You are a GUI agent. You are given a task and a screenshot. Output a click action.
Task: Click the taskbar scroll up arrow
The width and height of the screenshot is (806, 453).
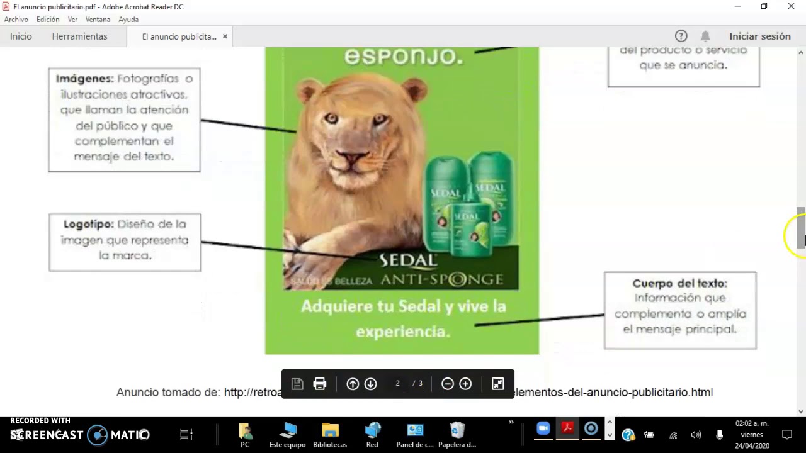(610, 422)
